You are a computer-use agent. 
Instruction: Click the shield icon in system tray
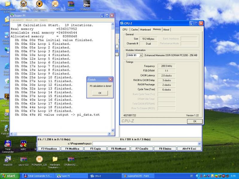(209, 176)
